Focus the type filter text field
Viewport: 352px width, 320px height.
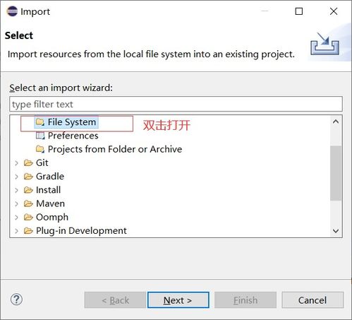click(x=176, y=104)
